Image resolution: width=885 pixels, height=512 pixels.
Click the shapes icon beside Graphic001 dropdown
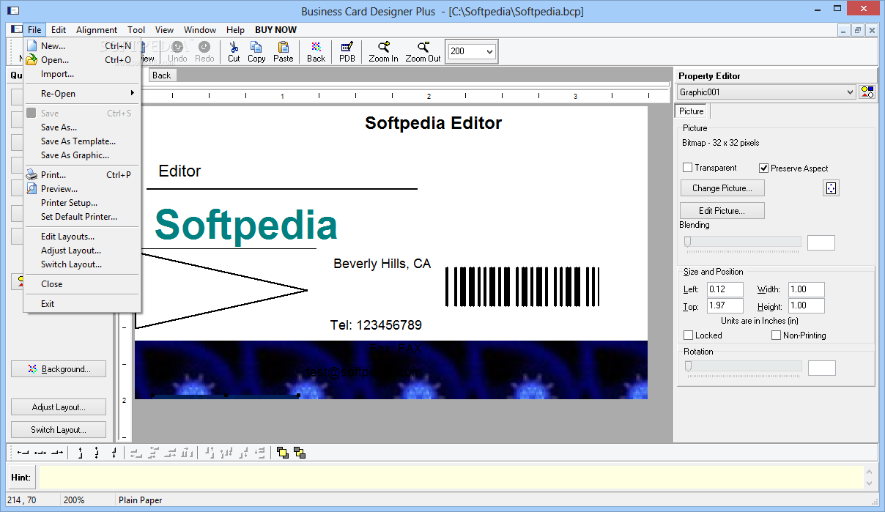(867, 92)
